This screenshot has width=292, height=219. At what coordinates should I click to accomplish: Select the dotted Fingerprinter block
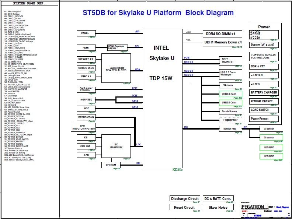pos(230,120)
